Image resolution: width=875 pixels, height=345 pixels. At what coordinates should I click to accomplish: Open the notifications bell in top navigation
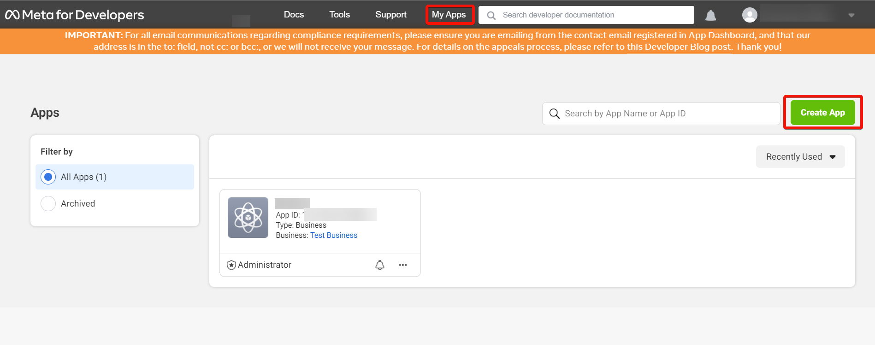coord(710,16)
